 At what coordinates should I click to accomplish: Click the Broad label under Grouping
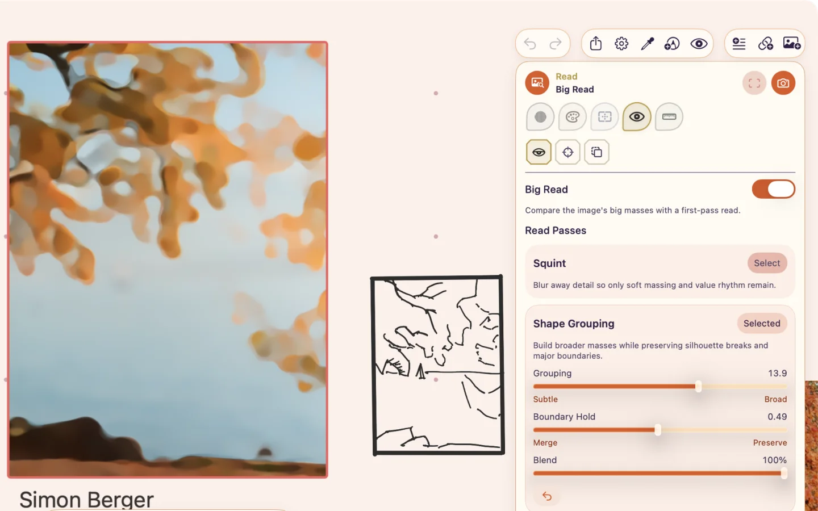coord(775,399)
